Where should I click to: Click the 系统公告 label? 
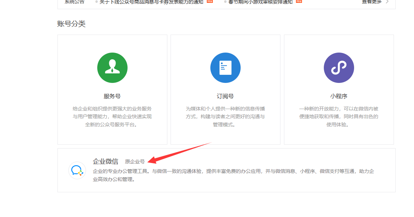pyautogui.click(x=74, y=2)
